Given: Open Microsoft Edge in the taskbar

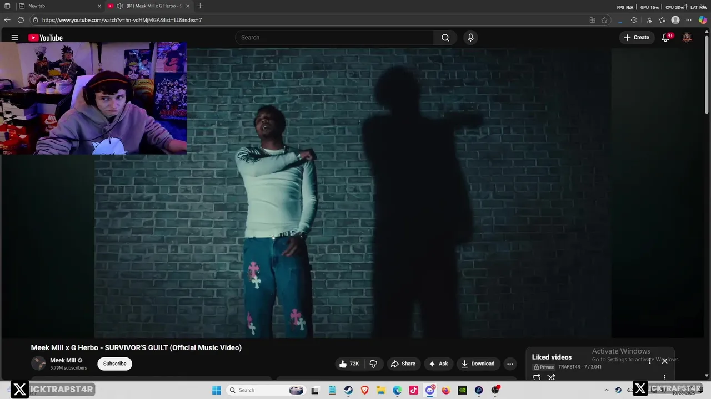Looking at the screenshot, I should point(397,390).
